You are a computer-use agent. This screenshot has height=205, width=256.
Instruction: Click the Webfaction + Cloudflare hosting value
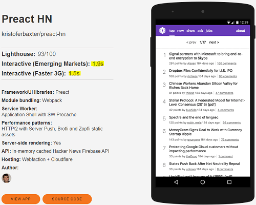click(x=47, y=159)
